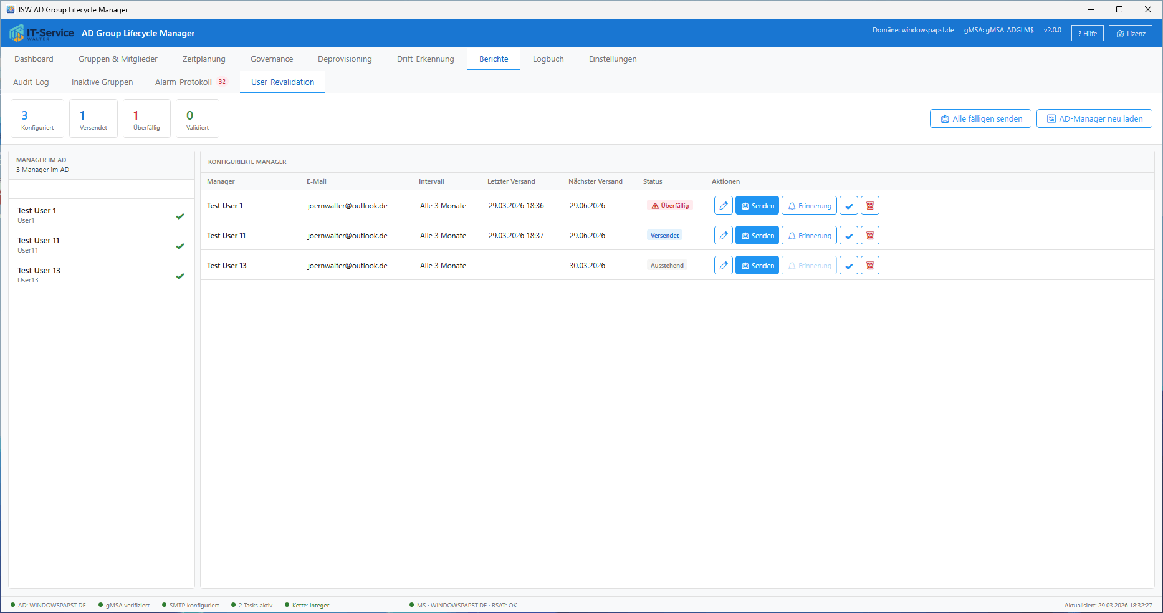Open the Hilfe help button

pyautogui.click(x=1087, y=34)
